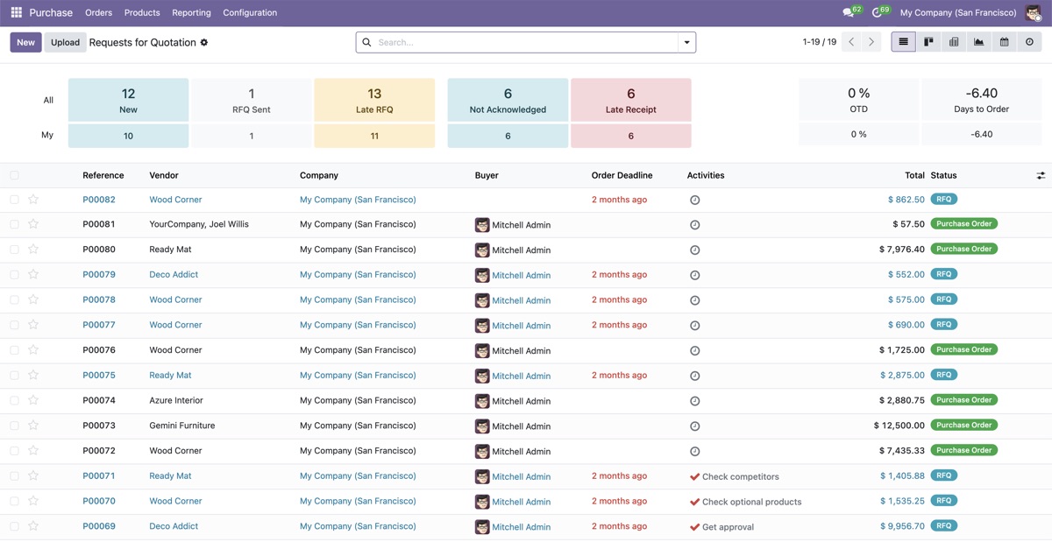Select checkbox for order P00082
Screen dimensions: 1052x542
click(14, 200)
